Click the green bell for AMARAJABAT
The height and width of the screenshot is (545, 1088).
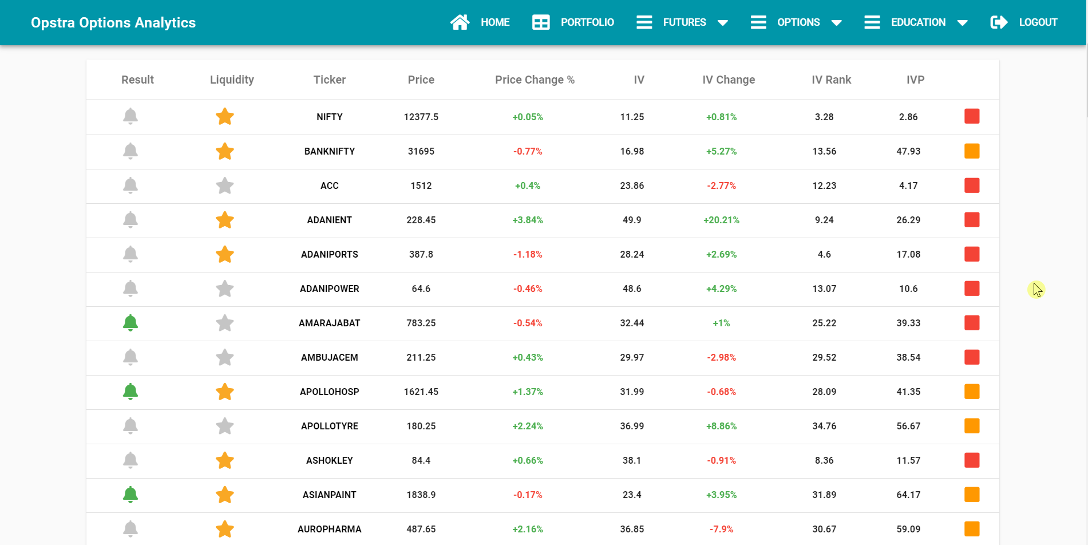[x=130, y=323]
